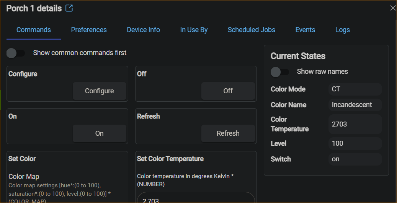Go to the Scheduled Jobs tab

click(x=251, y=30)
